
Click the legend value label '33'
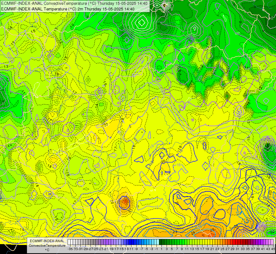(243, 249)
